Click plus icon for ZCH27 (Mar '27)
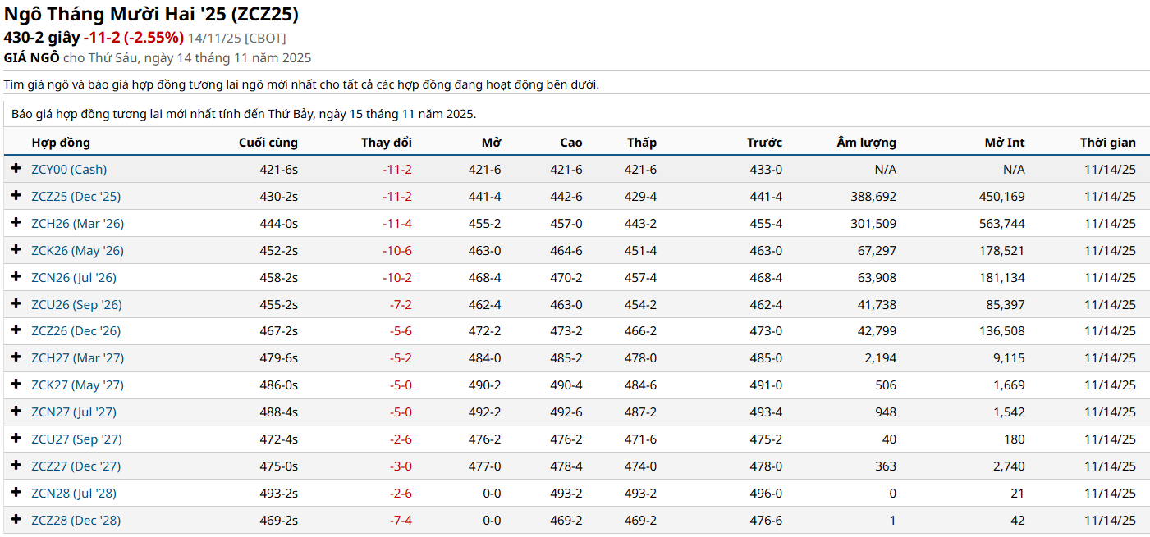 (16, 357)
